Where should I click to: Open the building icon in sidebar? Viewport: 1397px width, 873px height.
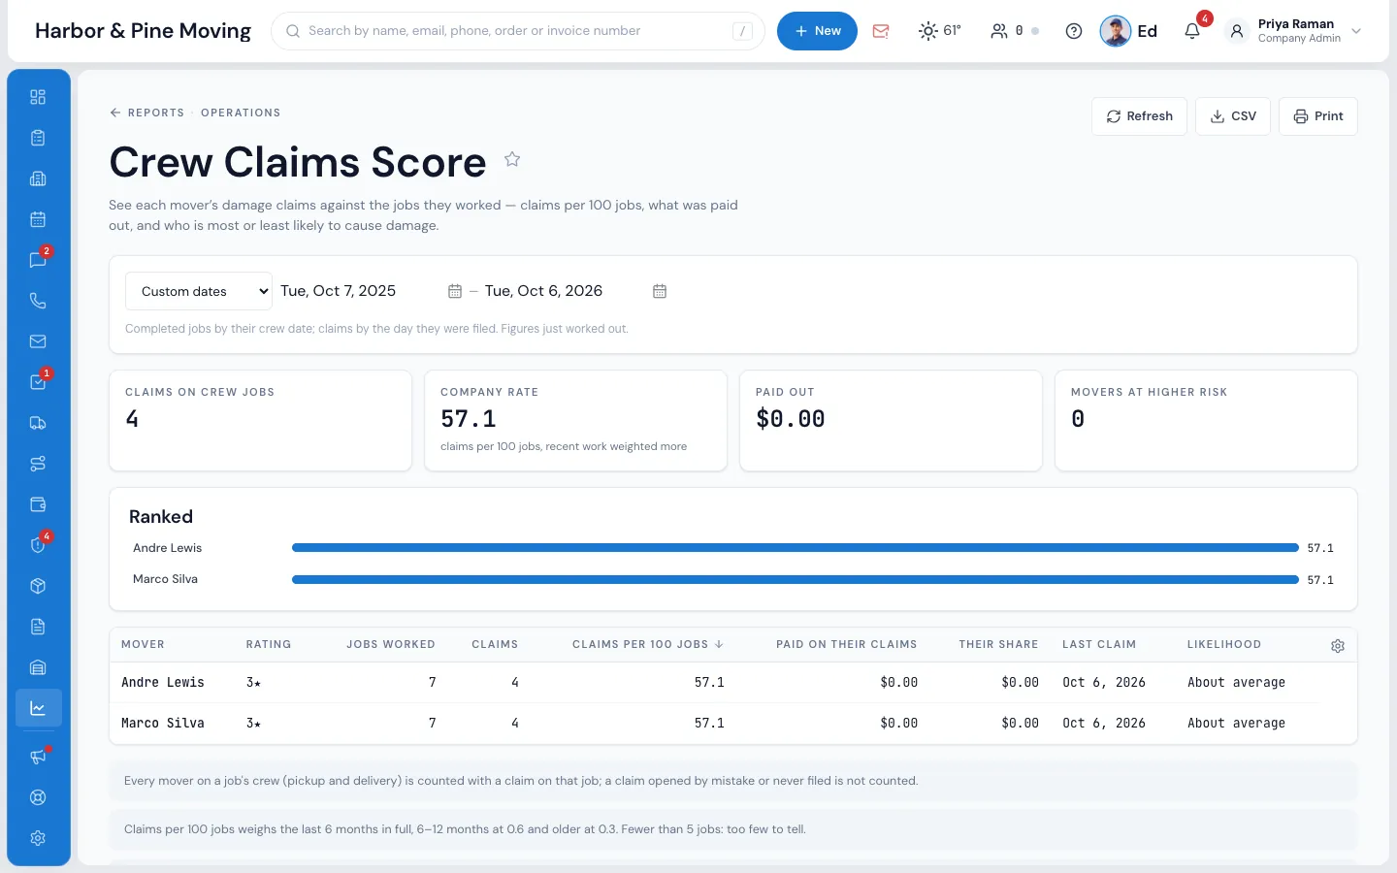click(x=38, y=178)
